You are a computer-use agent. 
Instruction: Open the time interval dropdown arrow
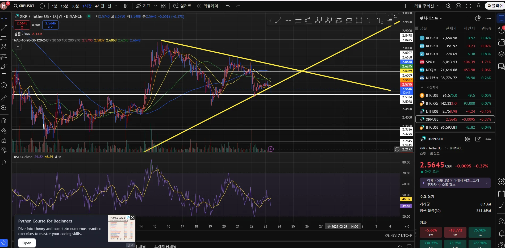click(x=116, y=6)
